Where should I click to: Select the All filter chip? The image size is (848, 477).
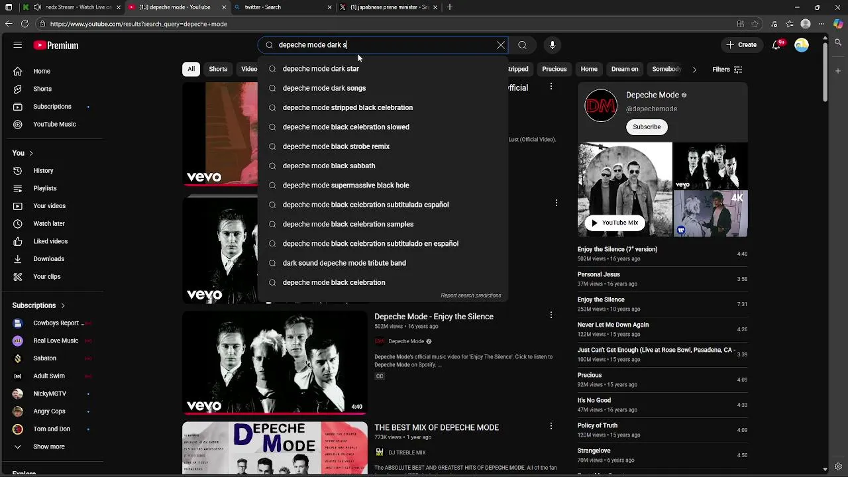[x=191, y=69]
